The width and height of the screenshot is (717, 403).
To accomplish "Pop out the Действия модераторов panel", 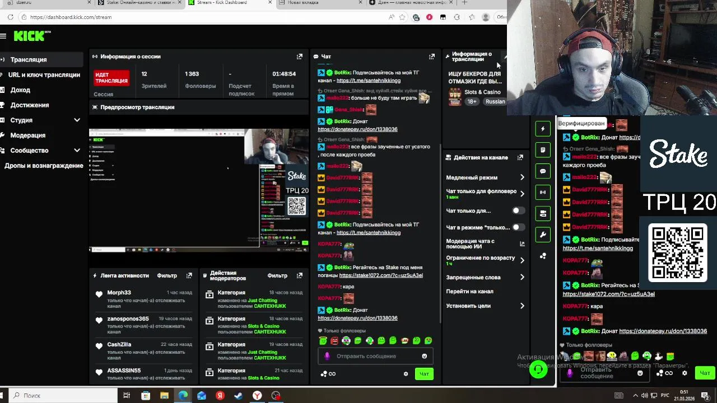I will point(299,275).
